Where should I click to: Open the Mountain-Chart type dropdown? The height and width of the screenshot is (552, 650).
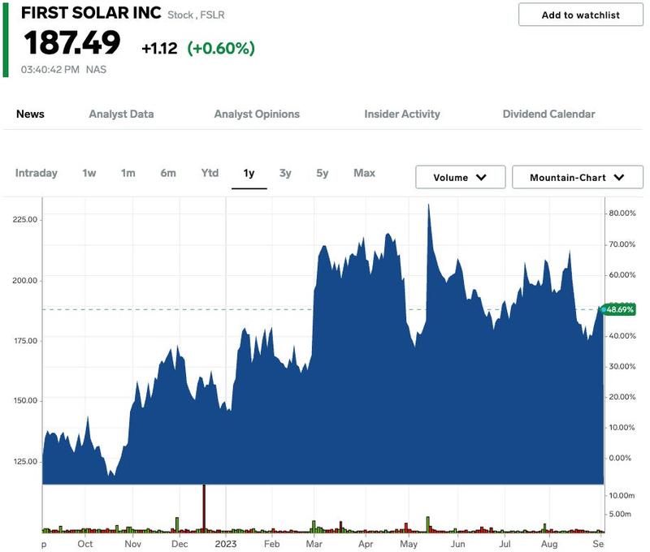578,177
